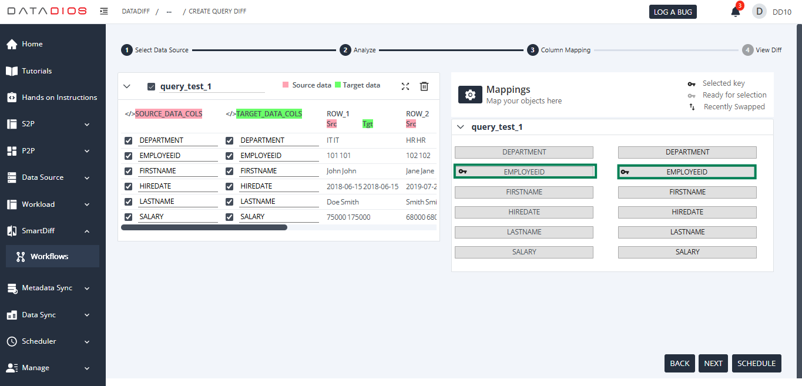Collapse the query_test_1 data panel chevron
This screenshot has width=802, height=386.
(126, 86)
